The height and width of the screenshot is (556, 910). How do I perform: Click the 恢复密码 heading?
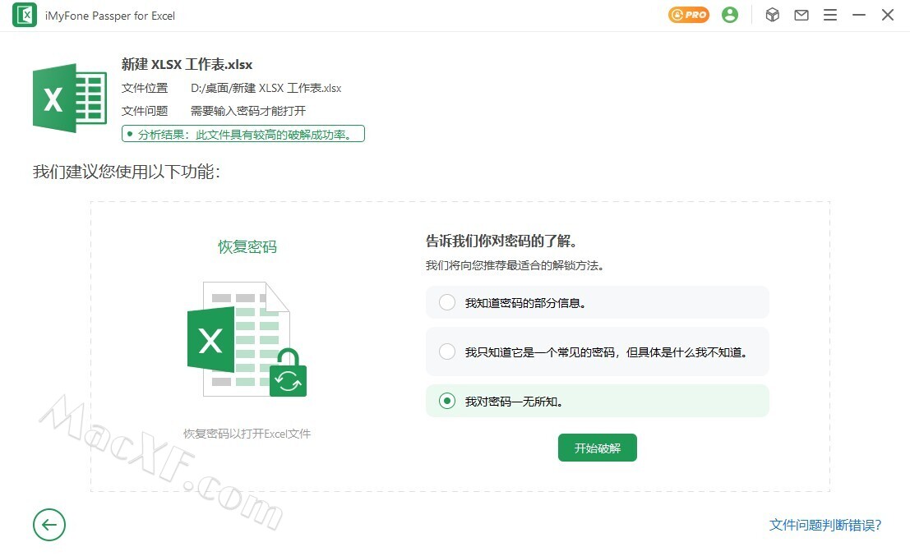point(247,247)
